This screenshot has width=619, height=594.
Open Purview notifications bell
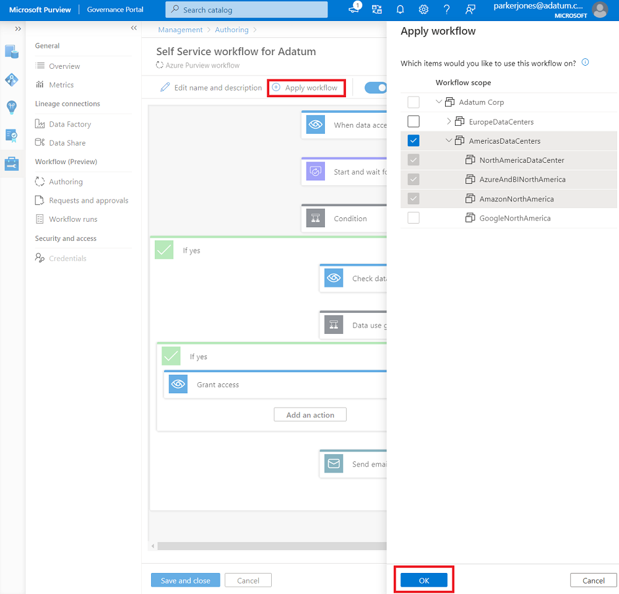(x=400, y=9)
